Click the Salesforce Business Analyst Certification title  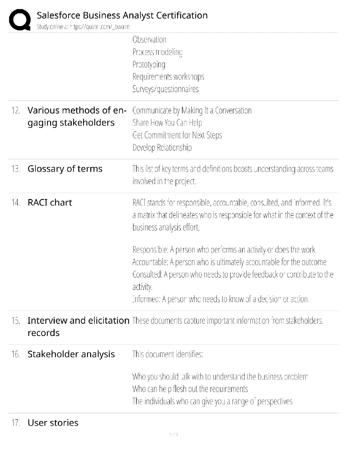tap(122, 15)
